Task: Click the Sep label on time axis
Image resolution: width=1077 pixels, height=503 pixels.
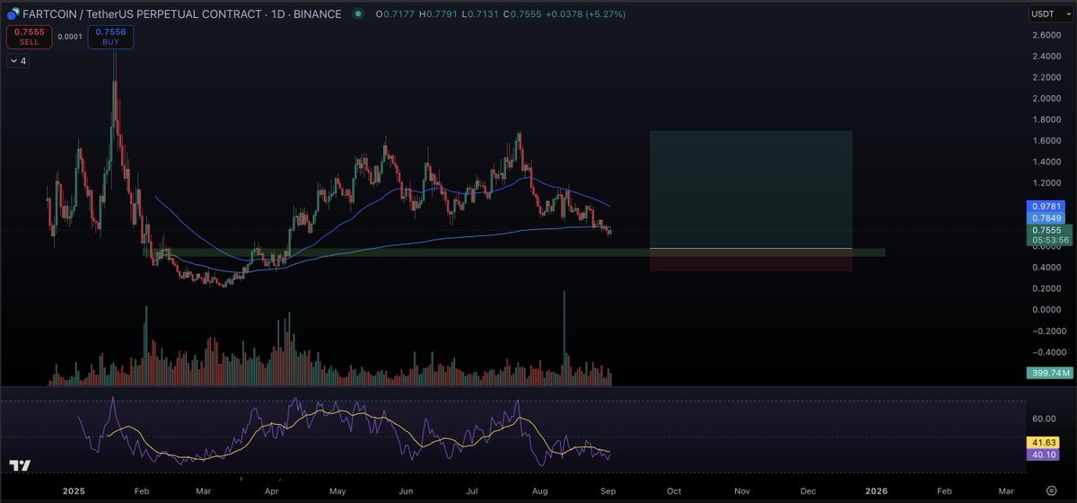Action: tap(608, 491)
